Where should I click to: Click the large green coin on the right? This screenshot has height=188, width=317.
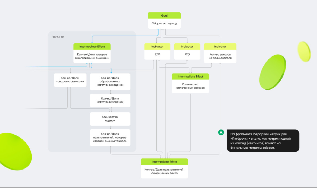point(273,72)
